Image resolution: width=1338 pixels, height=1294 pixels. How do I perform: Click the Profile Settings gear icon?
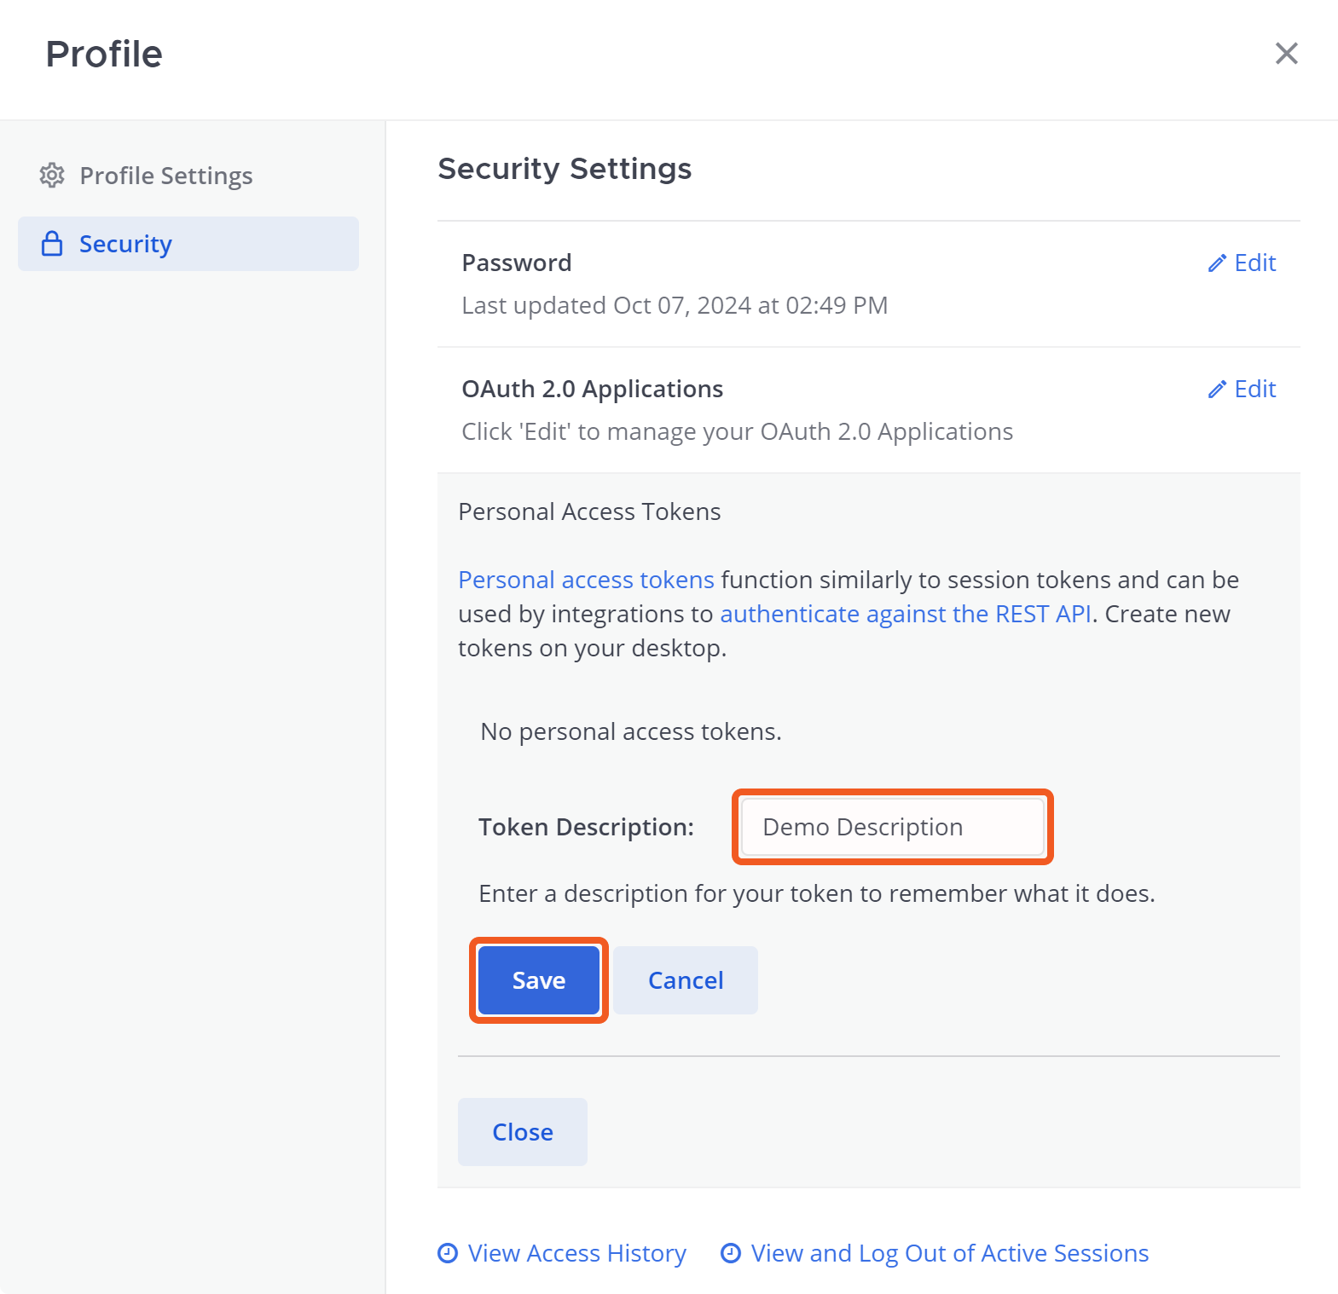pos(52,176)
